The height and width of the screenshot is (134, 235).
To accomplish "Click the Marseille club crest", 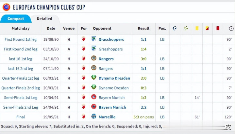I will (94, 116).
